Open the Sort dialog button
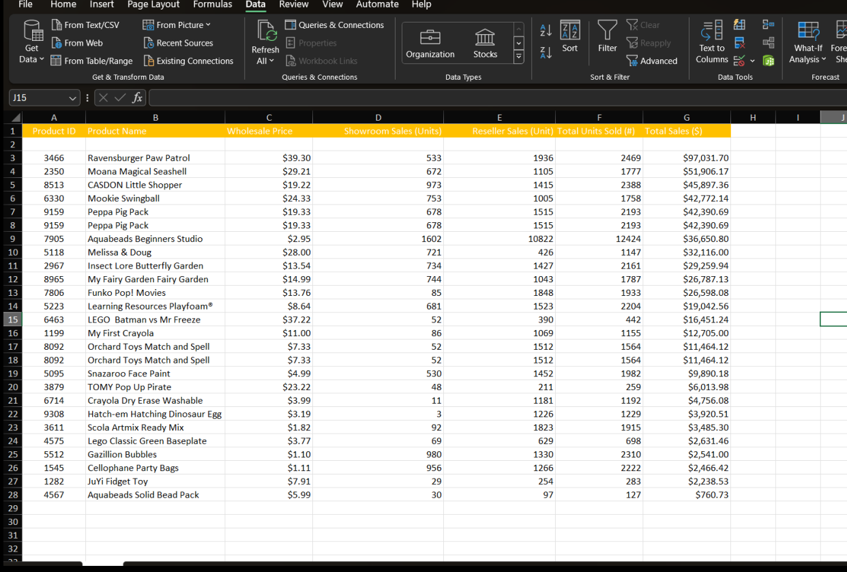Screen dimensions: 847x572 click(x=569, y=37)
